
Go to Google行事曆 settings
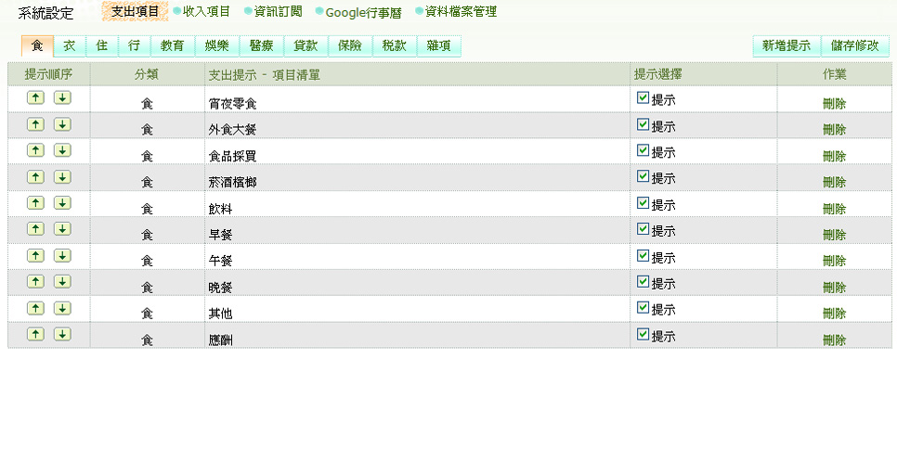click(363, 12)
